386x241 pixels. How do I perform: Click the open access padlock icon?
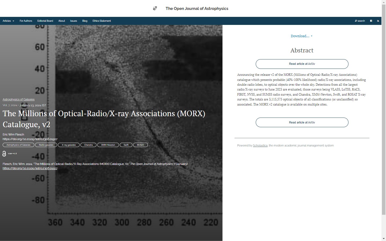[4, 154]
